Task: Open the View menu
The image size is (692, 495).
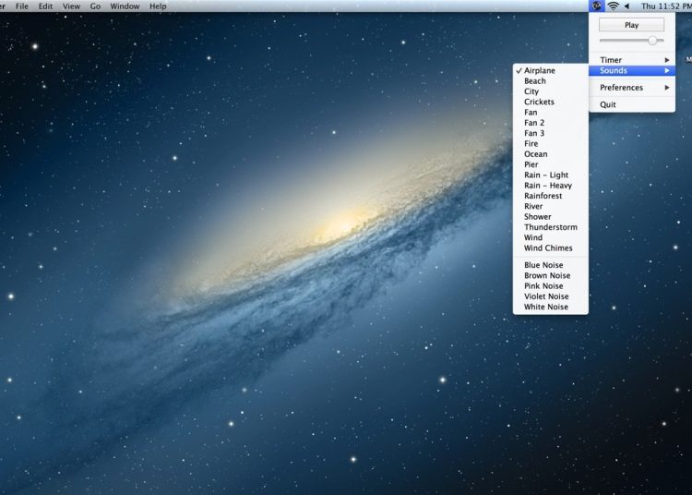Action: click(71, 6)
